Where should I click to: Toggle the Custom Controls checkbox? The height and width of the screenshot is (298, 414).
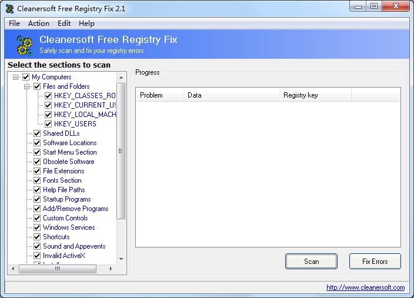(x=37, y=218)
